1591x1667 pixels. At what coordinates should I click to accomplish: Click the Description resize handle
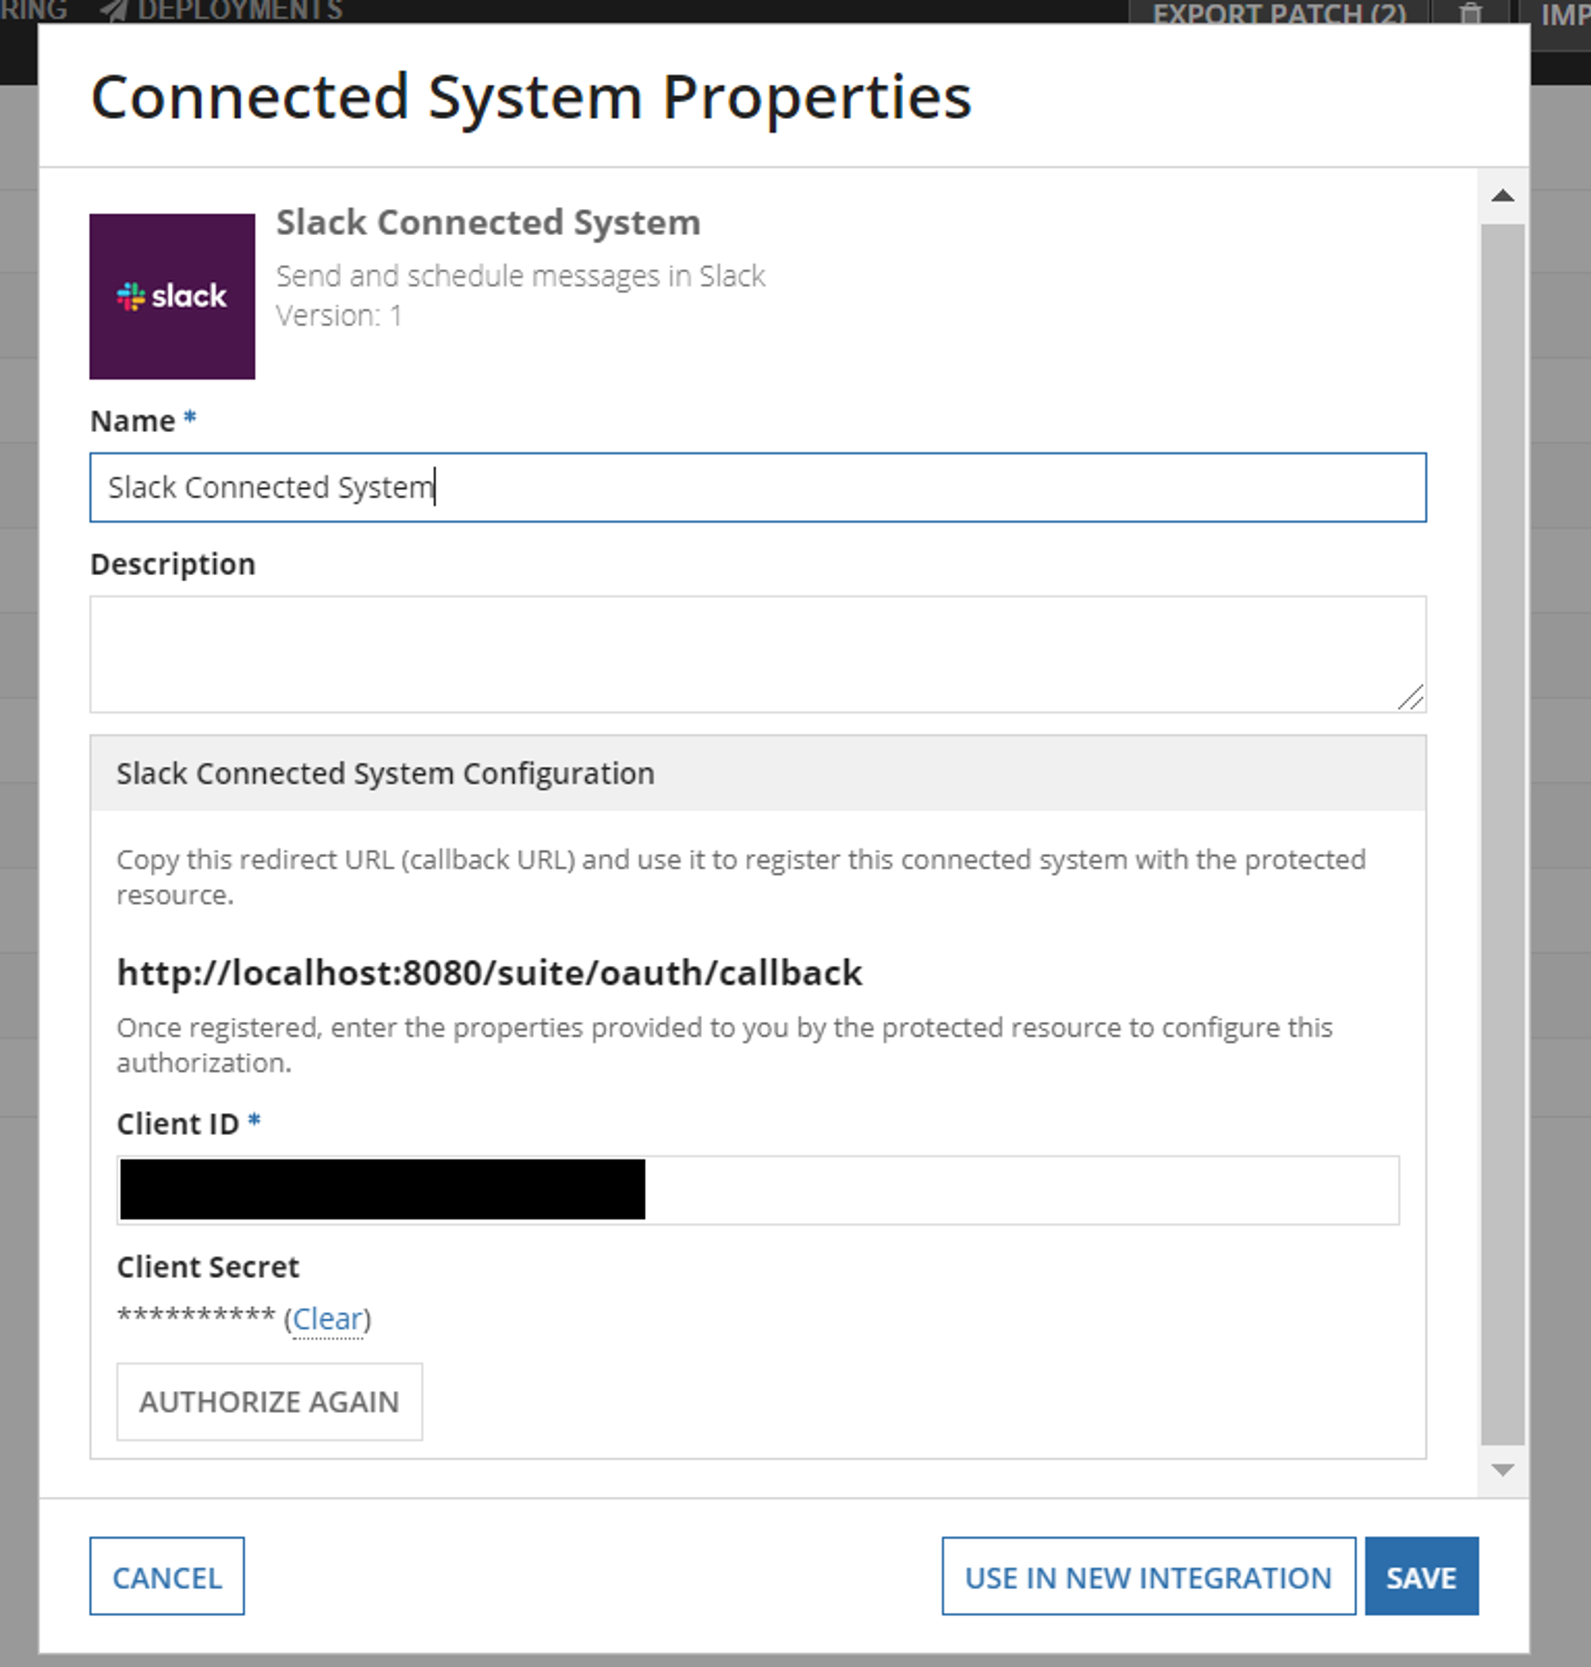coord(1411,698)
